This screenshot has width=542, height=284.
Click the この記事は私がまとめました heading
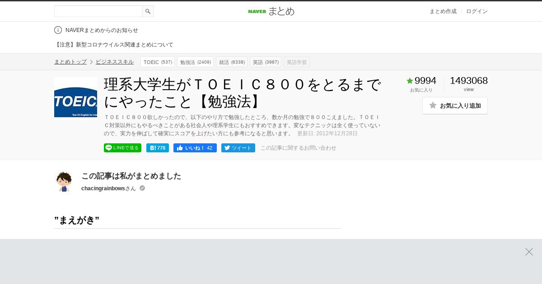point(131,176)
